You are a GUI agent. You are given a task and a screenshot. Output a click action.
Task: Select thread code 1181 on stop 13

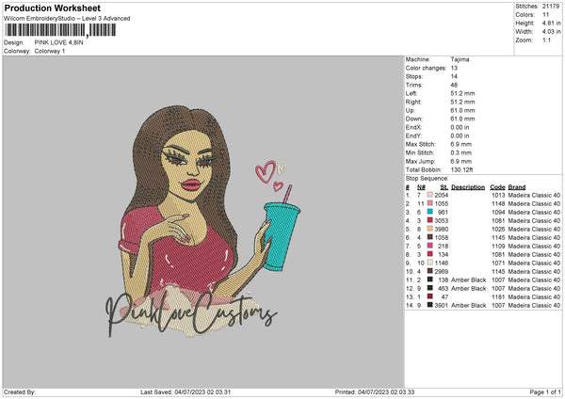(498, 296)
